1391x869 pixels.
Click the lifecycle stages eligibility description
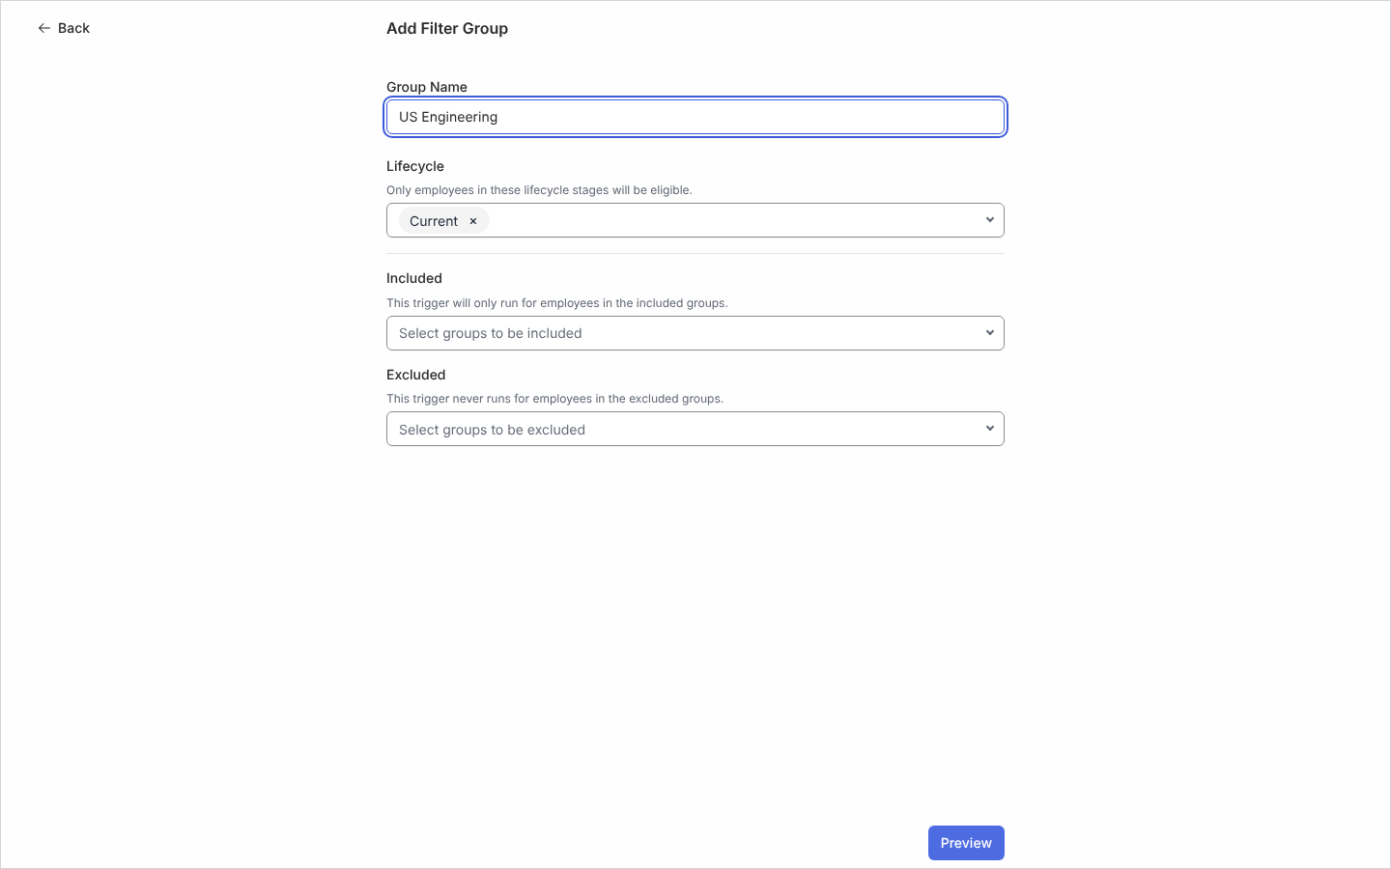tap(539, 190)
